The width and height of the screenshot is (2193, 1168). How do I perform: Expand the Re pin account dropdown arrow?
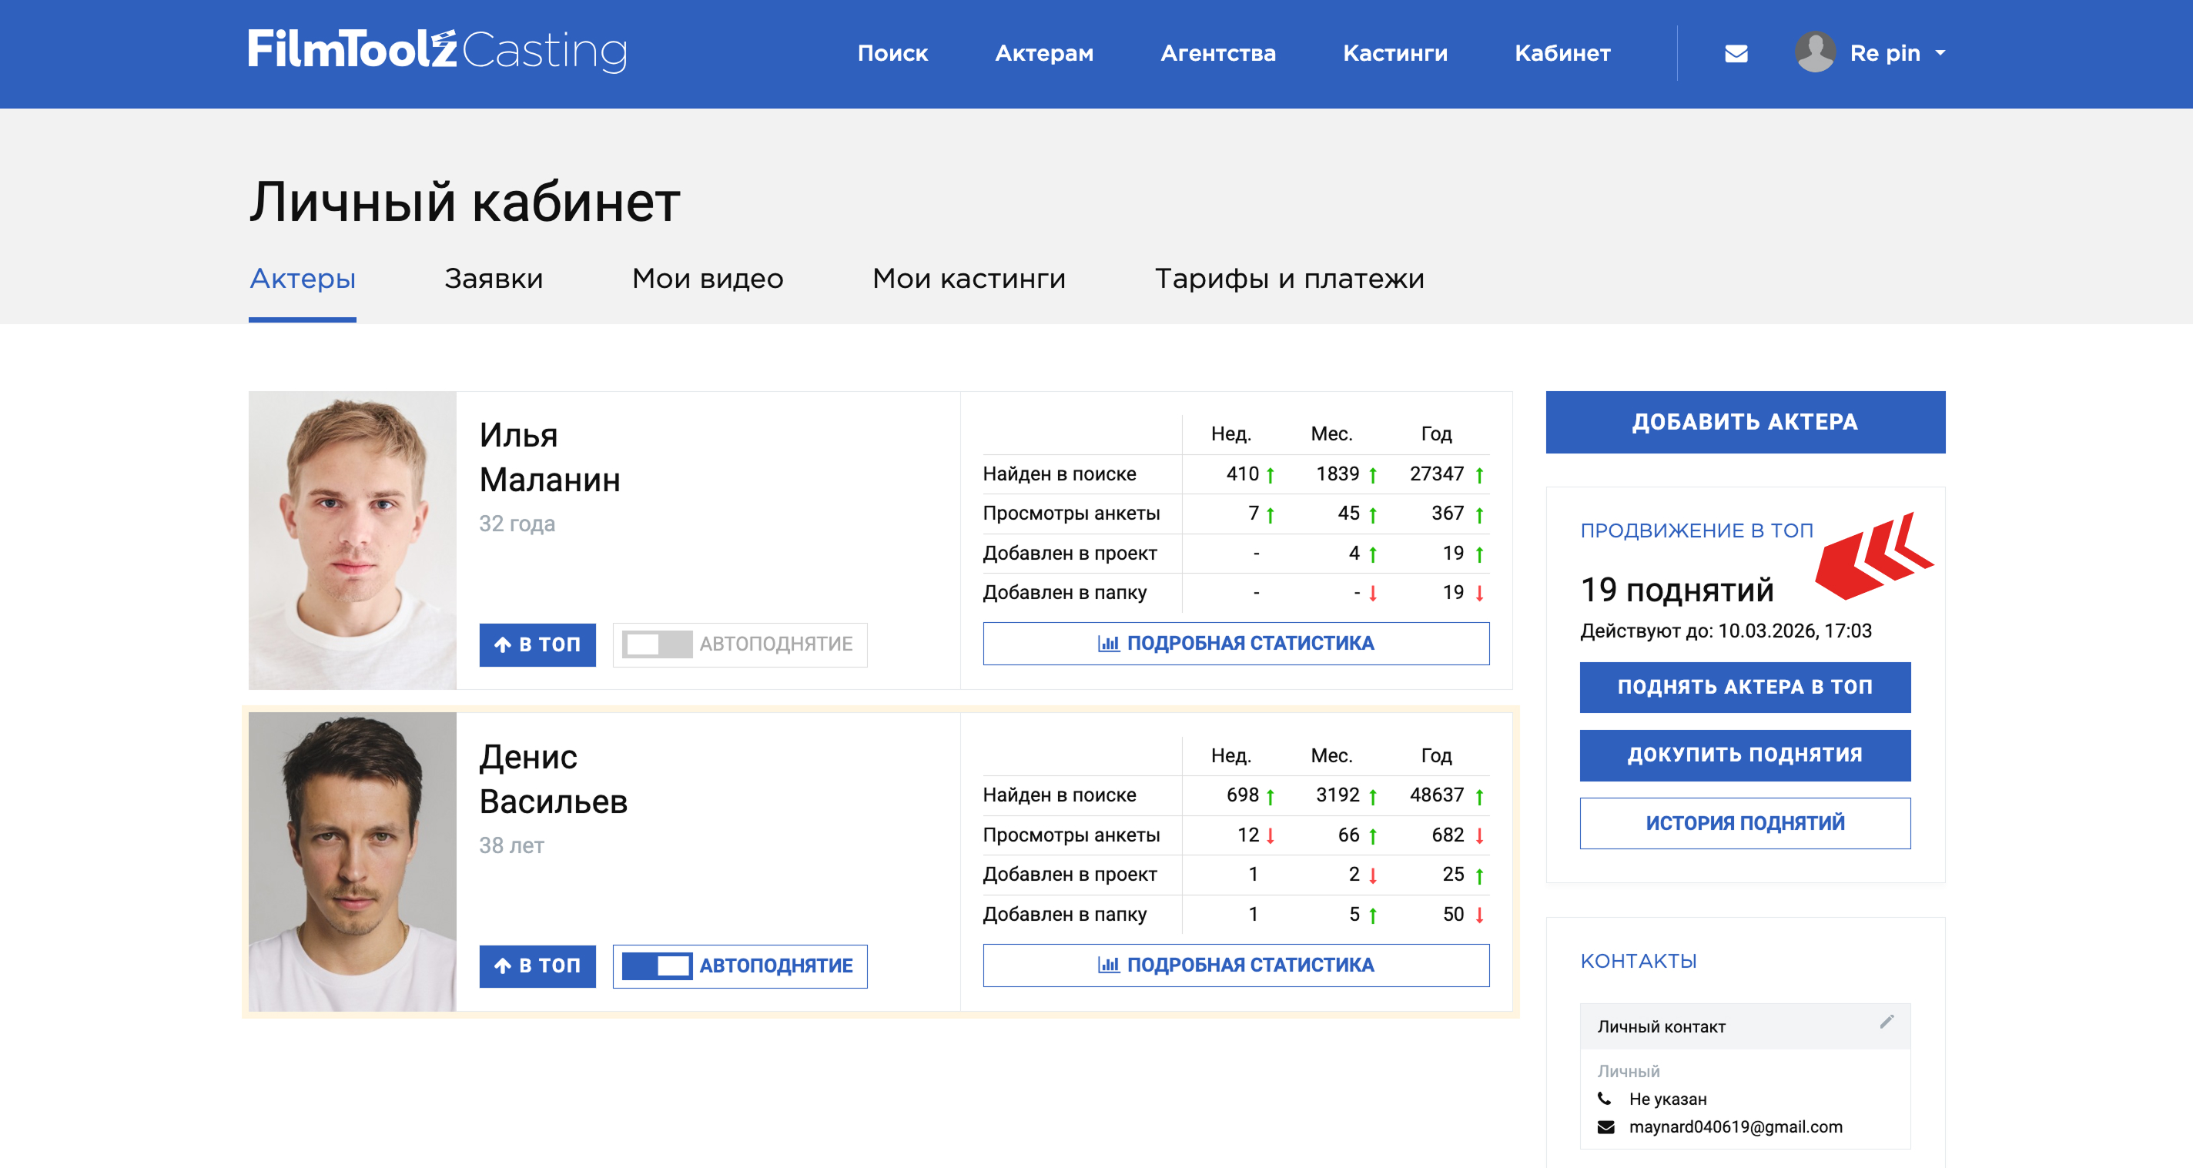1940,53
